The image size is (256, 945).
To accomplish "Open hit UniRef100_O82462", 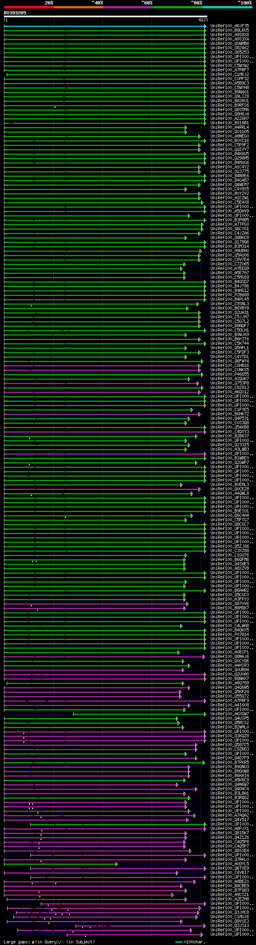I will coord(230,48).
